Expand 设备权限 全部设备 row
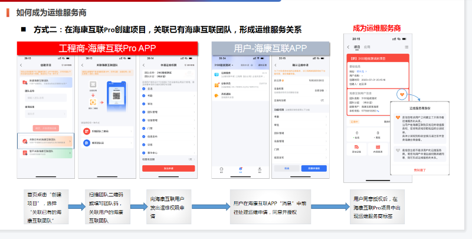472x239 pixels. [x=300, y=90]
